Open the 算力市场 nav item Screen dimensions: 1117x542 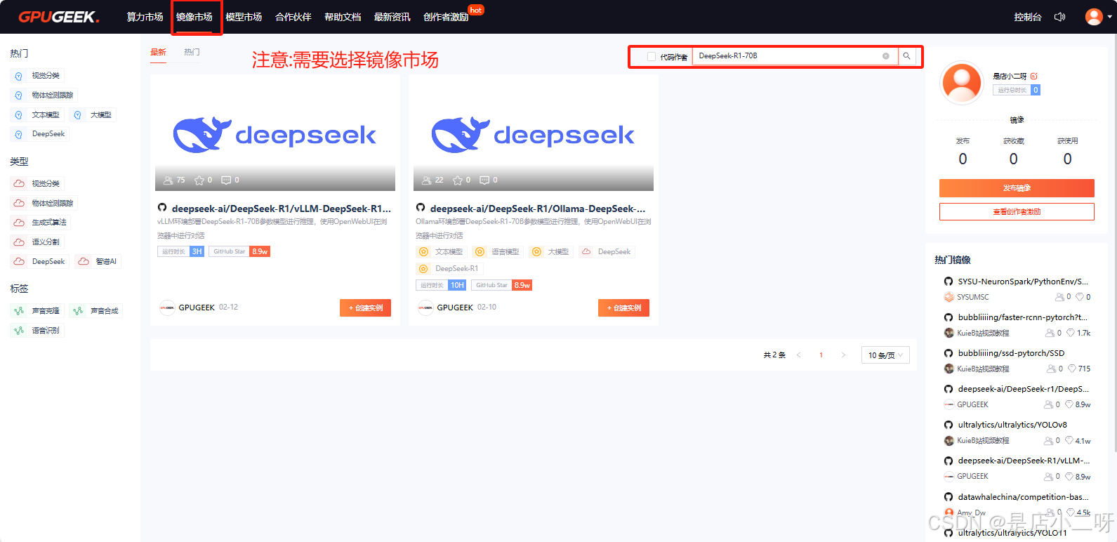[145, 17]
